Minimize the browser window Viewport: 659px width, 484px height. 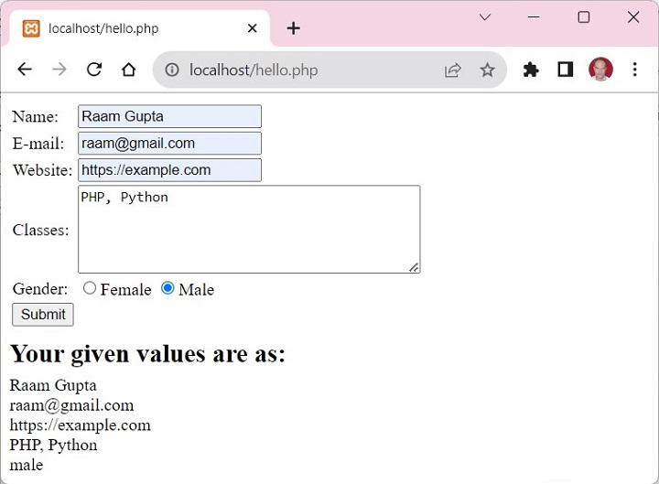tap(534, 17)
